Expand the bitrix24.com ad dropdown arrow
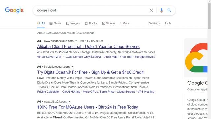 [x=69, y=102]
